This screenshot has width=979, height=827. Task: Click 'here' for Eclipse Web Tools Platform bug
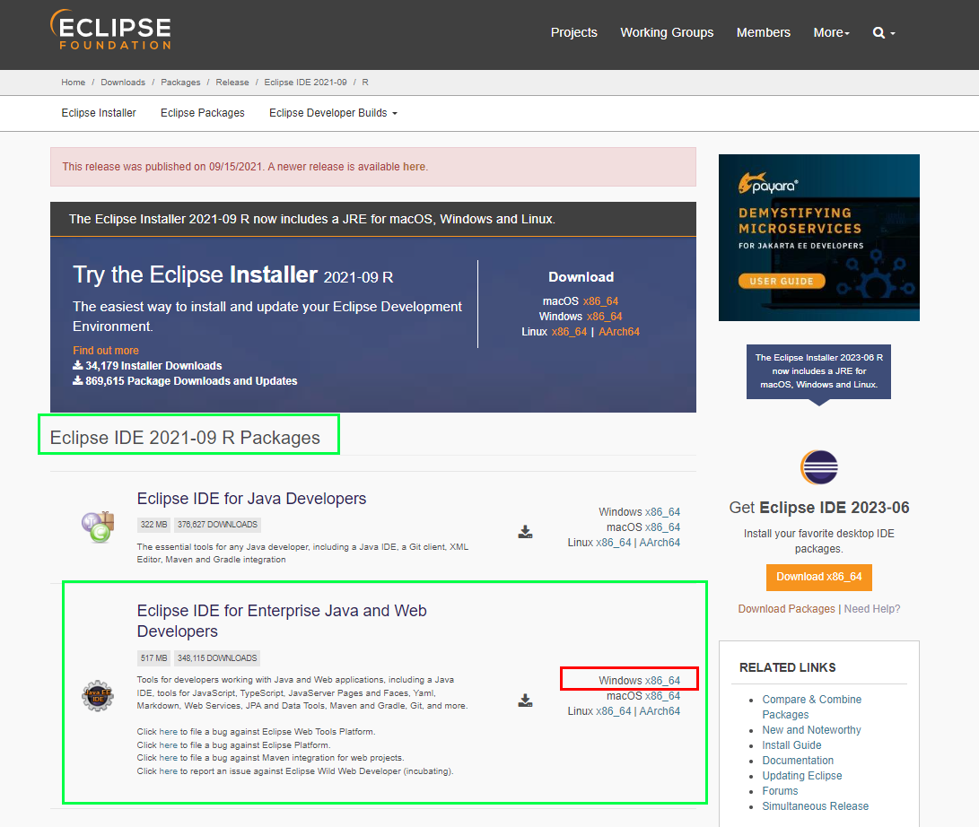pos(168,732)
